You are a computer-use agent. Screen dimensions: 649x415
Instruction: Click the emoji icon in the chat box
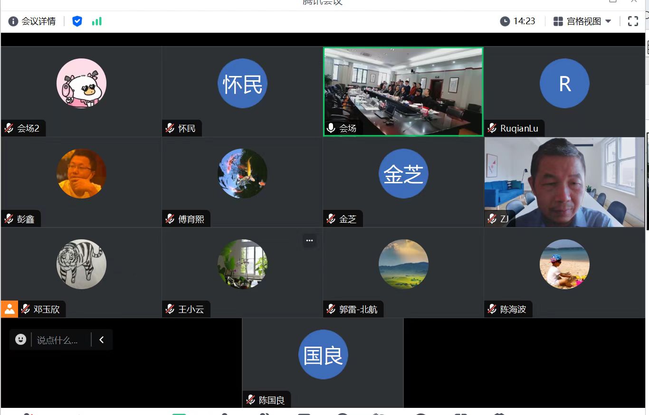click(x=20, y=339)
